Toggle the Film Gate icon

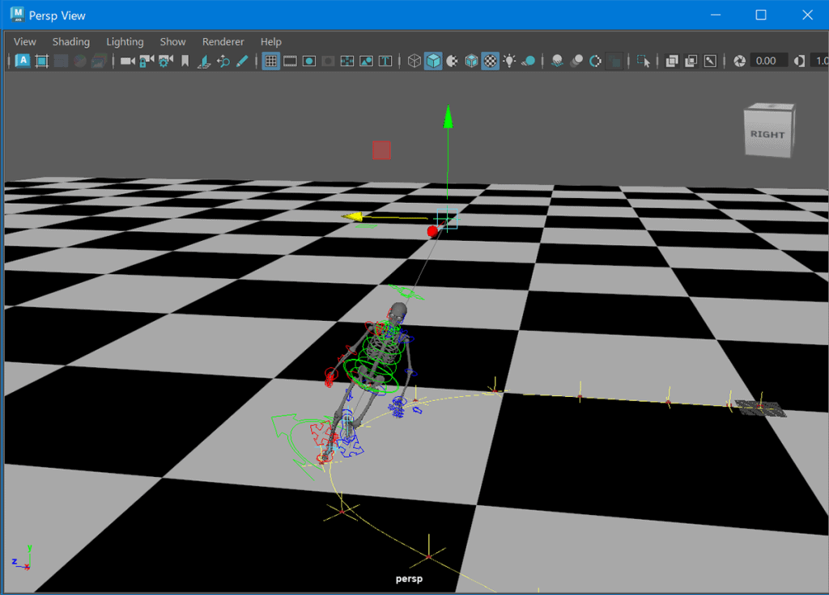290,61
